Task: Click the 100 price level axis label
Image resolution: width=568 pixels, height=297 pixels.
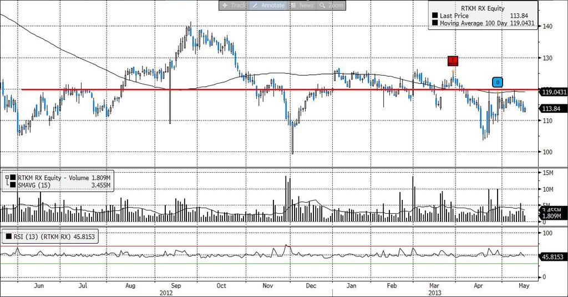Action: pos(547,152)
